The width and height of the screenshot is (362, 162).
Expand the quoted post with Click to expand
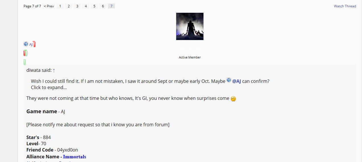point(49,87)
